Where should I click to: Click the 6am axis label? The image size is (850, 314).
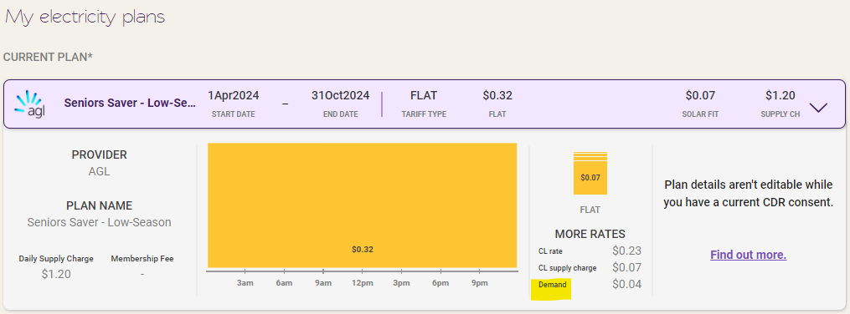284,283
